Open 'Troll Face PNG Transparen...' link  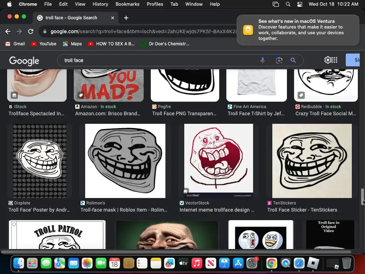click(184, 113)
